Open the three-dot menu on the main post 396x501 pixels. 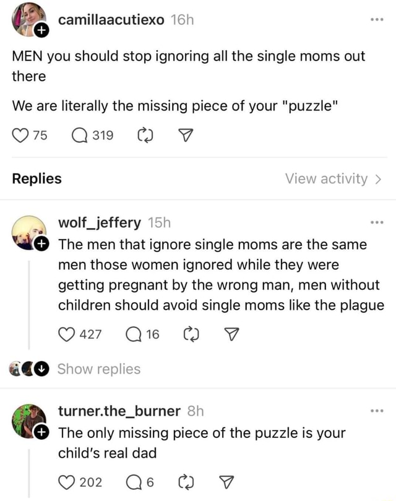(377, 19)
